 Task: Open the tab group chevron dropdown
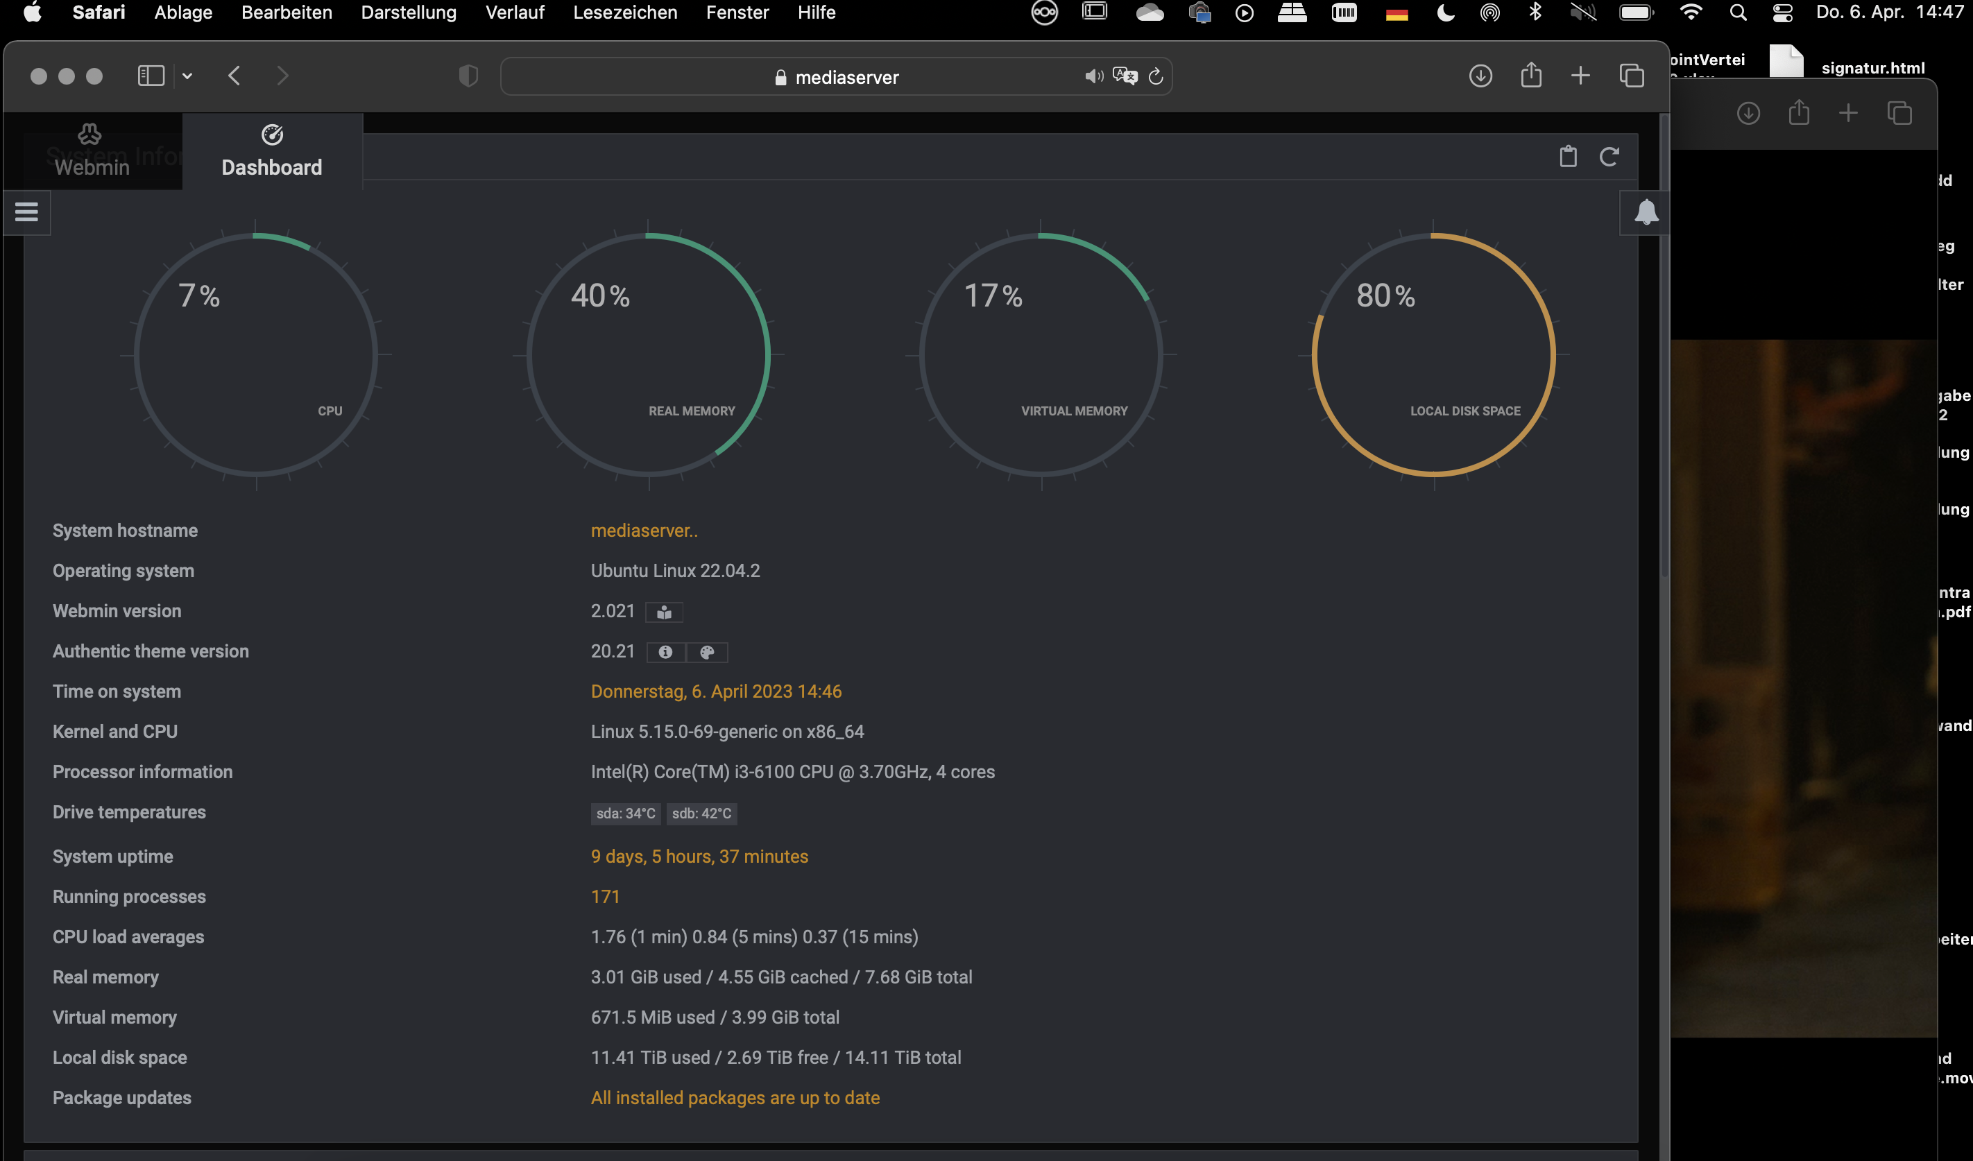coord(187,75)
